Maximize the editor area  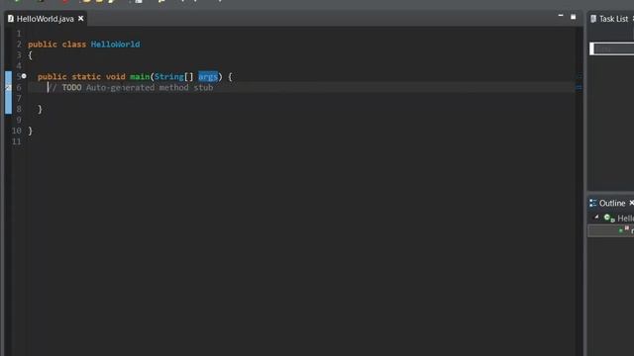(573, 17)
